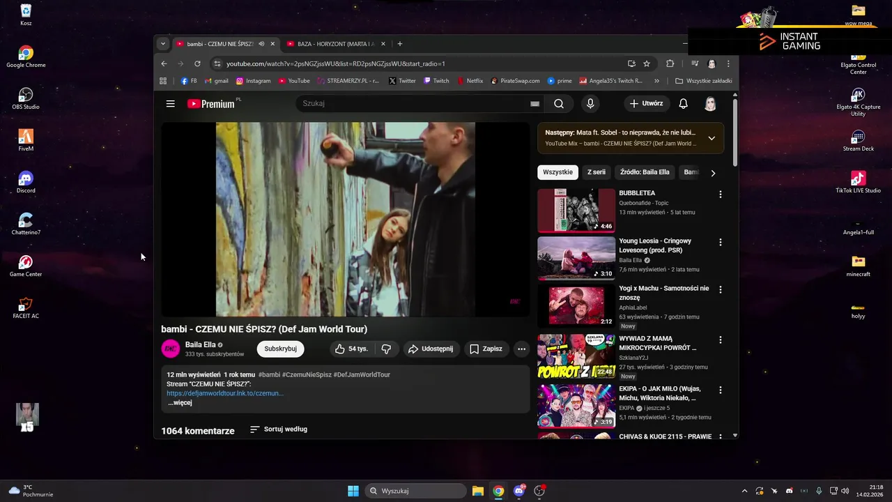Go back in Chrome

(x=164, y=63)
